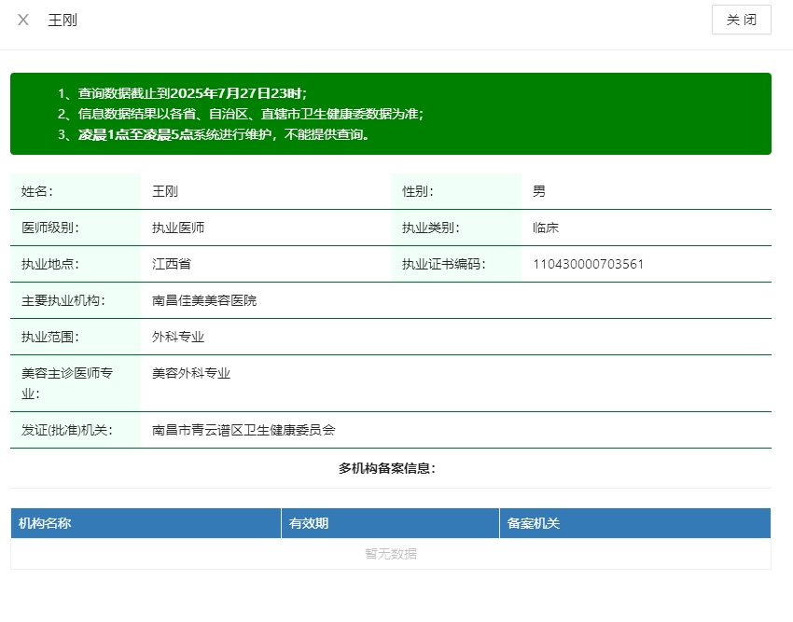Click the 机构名称 column header
793x622 pixels.
tap(45, 523)
